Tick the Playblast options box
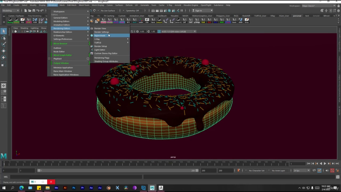The image size is (341, 192). 88,59
